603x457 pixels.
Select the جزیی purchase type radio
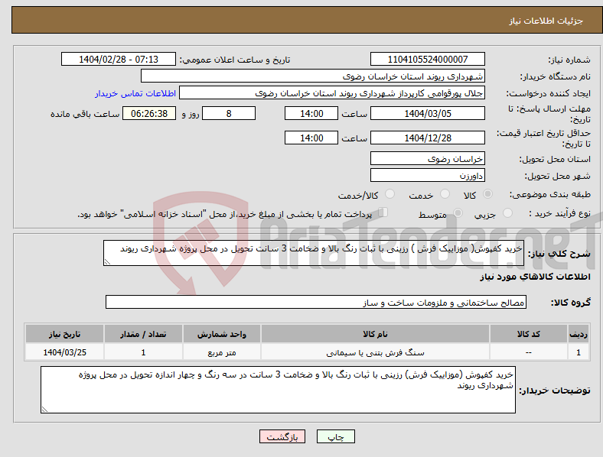click(x=507, y=212)
